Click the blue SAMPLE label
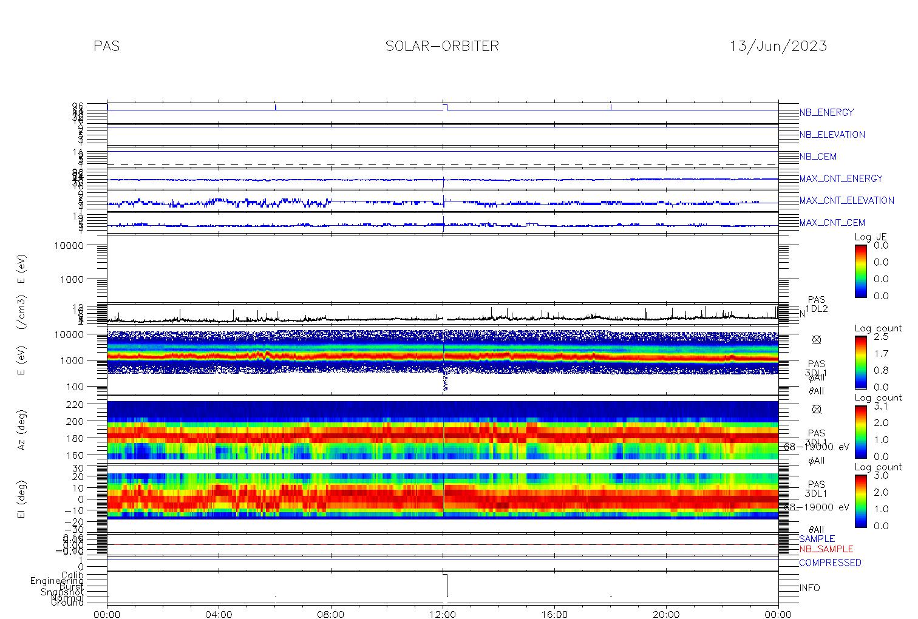This screenshot has width=918, height=619. (817, 539)
